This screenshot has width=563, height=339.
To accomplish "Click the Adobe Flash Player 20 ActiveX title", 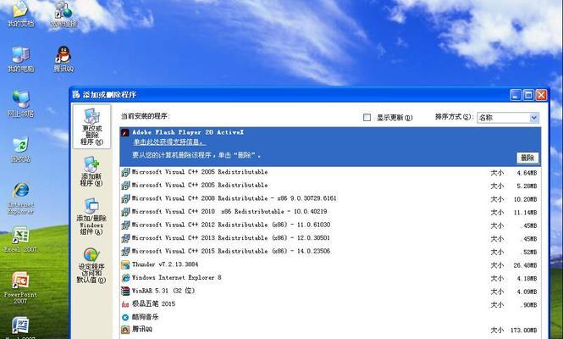I will click(x=188, y=132).
